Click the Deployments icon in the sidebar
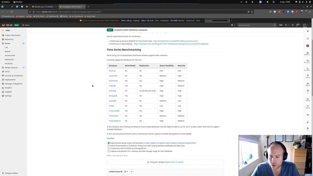Screen dimensions: 313x176 click(x=3, y=80)
